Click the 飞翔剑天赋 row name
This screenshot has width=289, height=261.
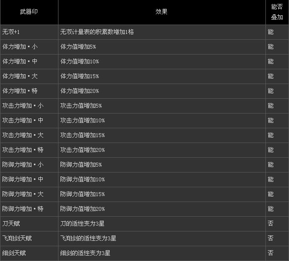(17, 238)
